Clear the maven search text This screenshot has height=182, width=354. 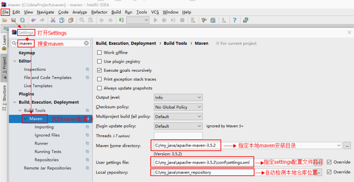coord(86,43)
